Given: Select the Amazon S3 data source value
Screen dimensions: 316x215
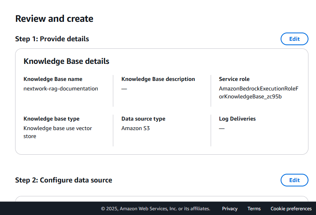Looking at the screenshot, I should click(136, 128).
